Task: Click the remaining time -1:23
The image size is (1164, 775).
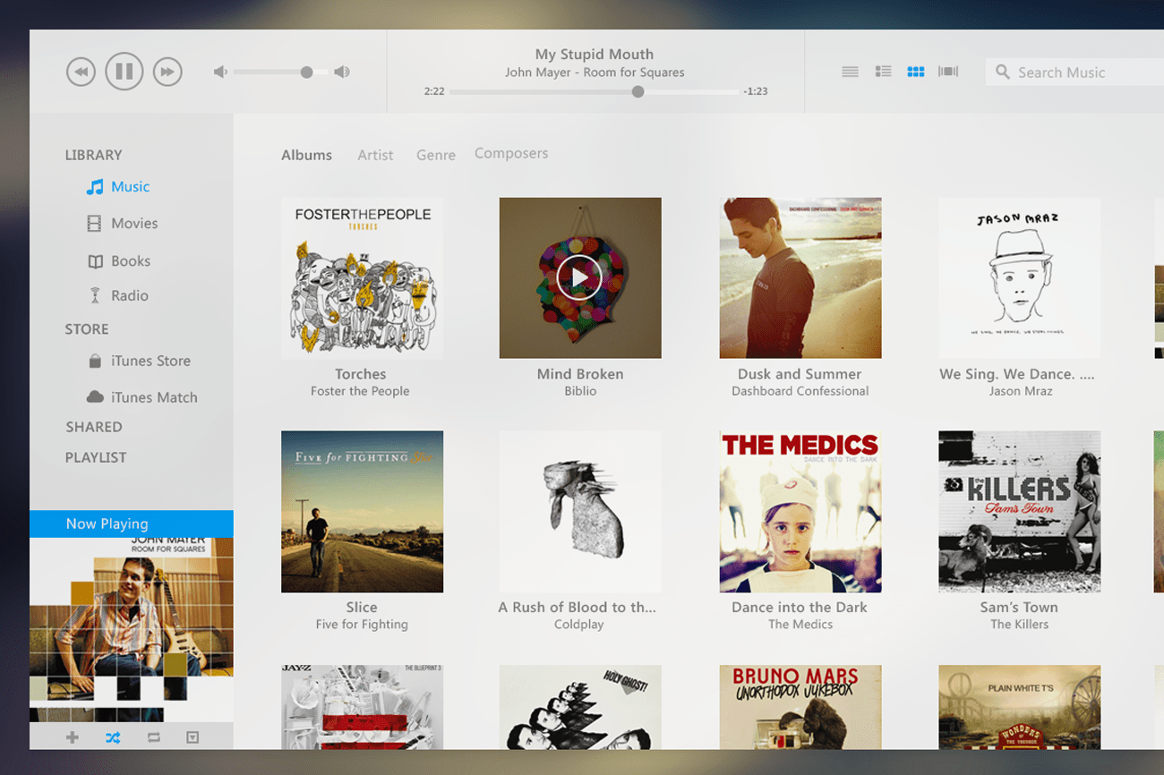Action: point(756,91)
